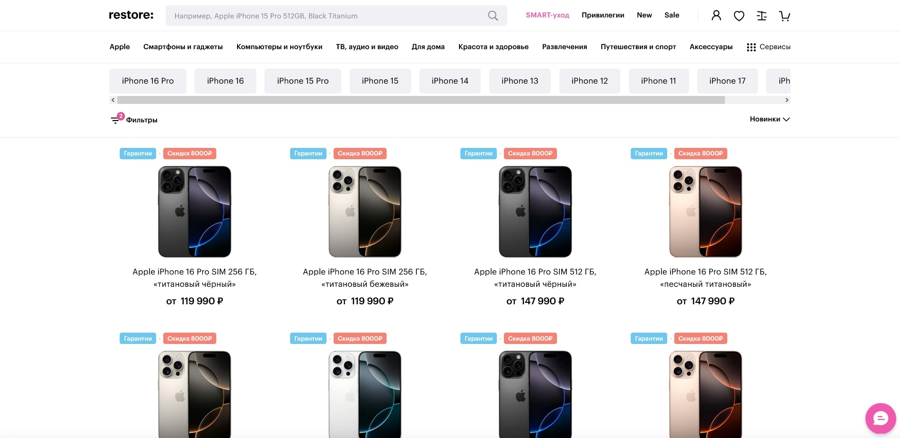Click the restore: logo
This screenshot has width=900, height=438.
coord(131,15)
